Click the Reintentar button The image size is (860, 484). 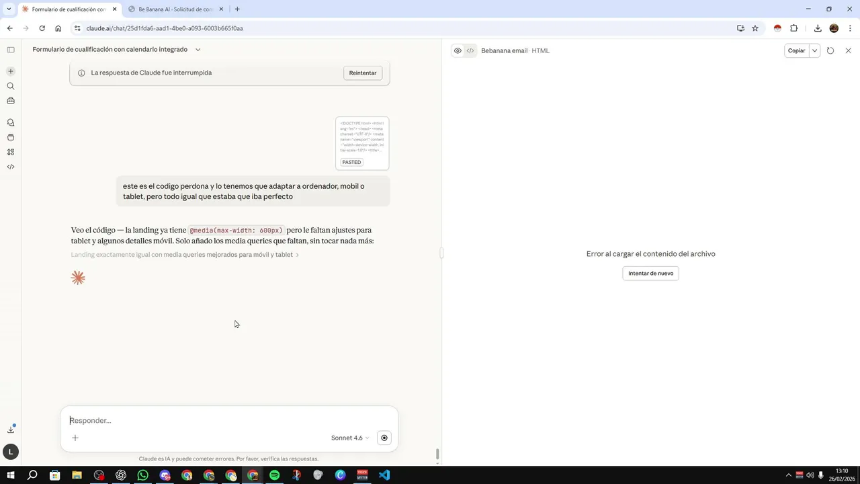(x=363, y=73)
